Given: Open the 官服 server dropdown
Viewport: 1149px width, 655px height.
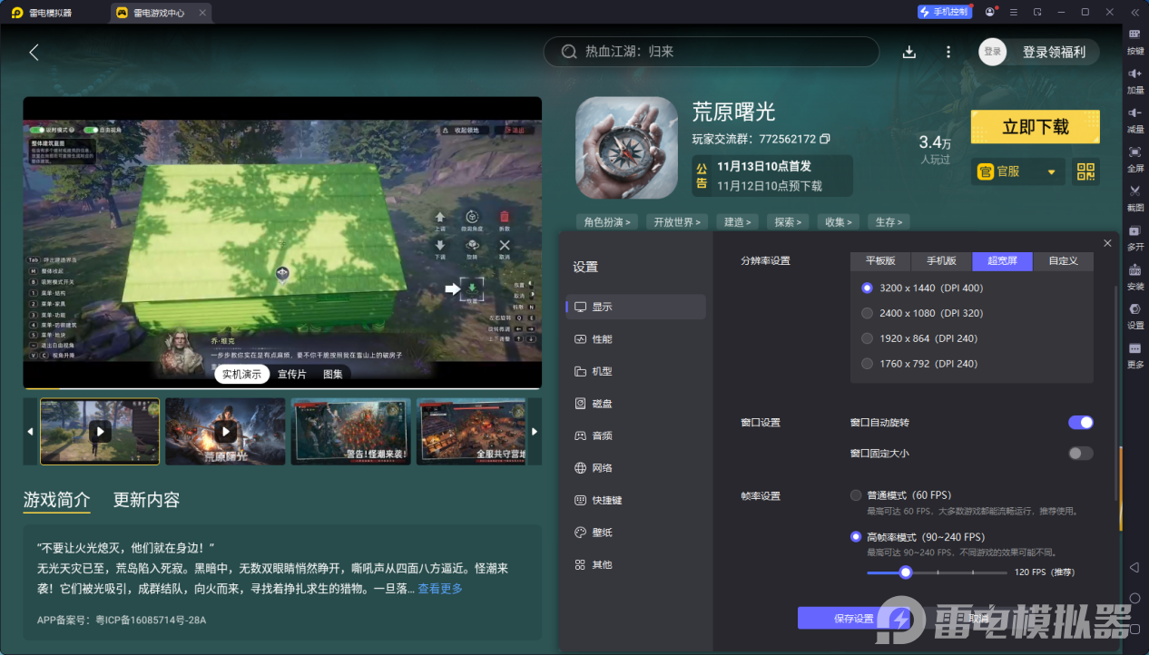Looking at the screenshot, I should (1016, 171).
